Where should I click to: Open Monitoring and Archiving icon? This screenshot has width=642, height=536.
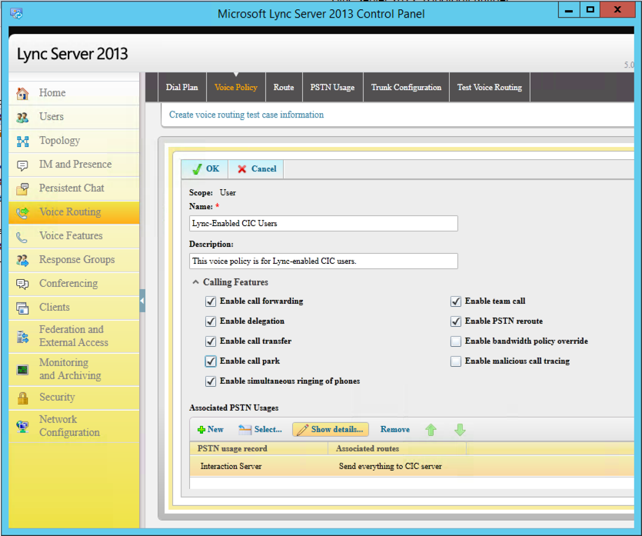tap(22, 370)
